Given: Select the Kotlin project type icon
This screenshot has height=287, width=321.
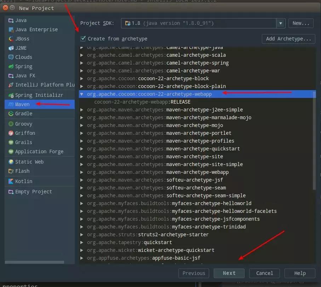Looking at the screenshot, I should pyautogui.click(x=11, y=181).
